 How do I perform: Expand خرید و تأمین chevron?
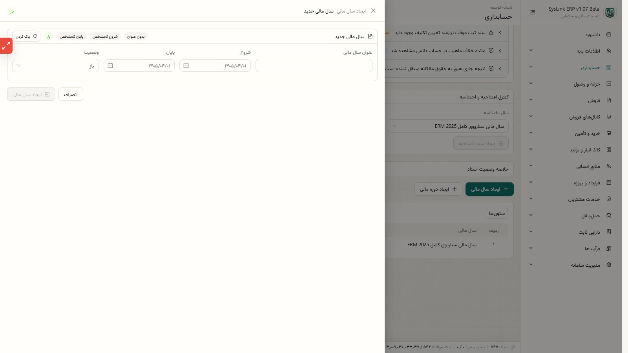[531, 133]
